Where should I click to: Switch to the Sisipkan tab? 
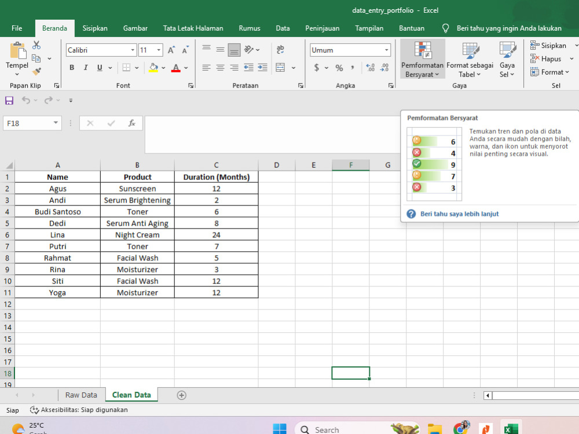pyautogui.click(x=95, y=28)
